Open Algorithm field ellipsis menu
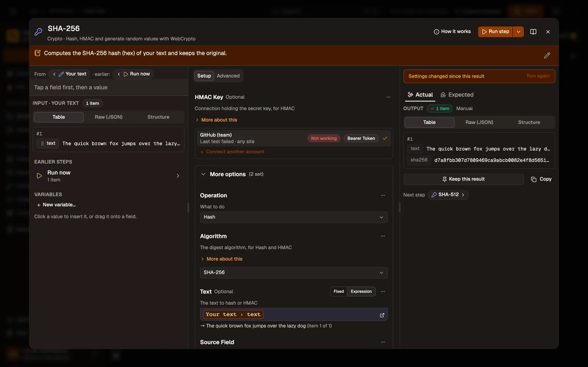This screenshot has height=367, width=588. (x=383, y=236)
